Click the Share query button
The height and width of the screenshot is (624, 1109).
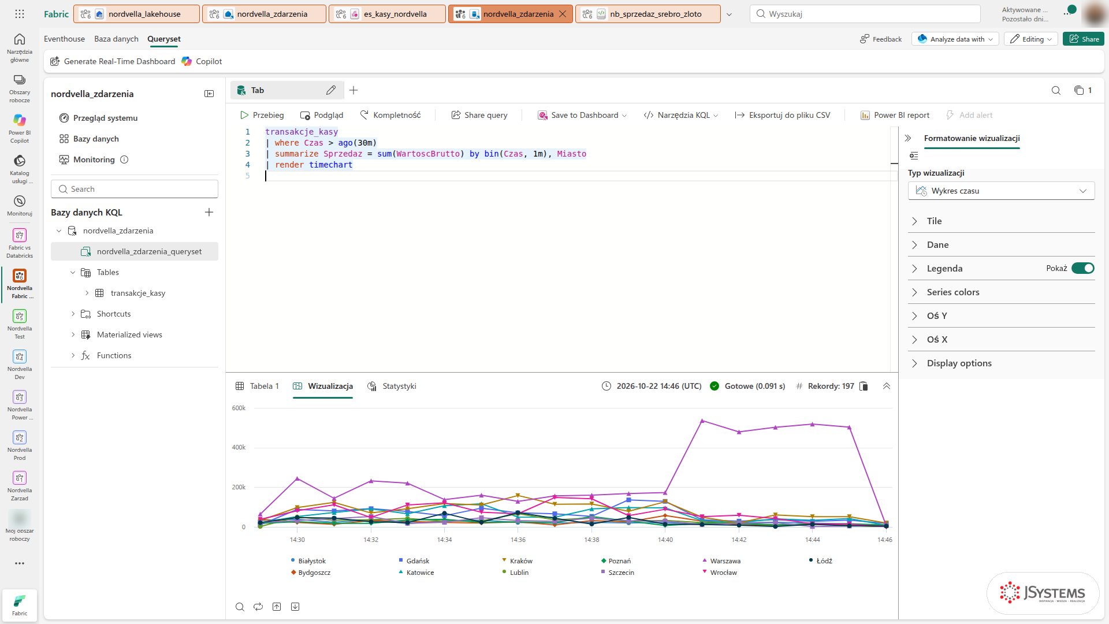coord(479,115)
